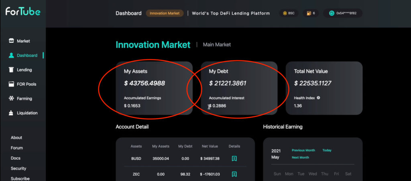Switch to the Main Market tab
This screenshot has width=411, height=181.
point(217,45)
